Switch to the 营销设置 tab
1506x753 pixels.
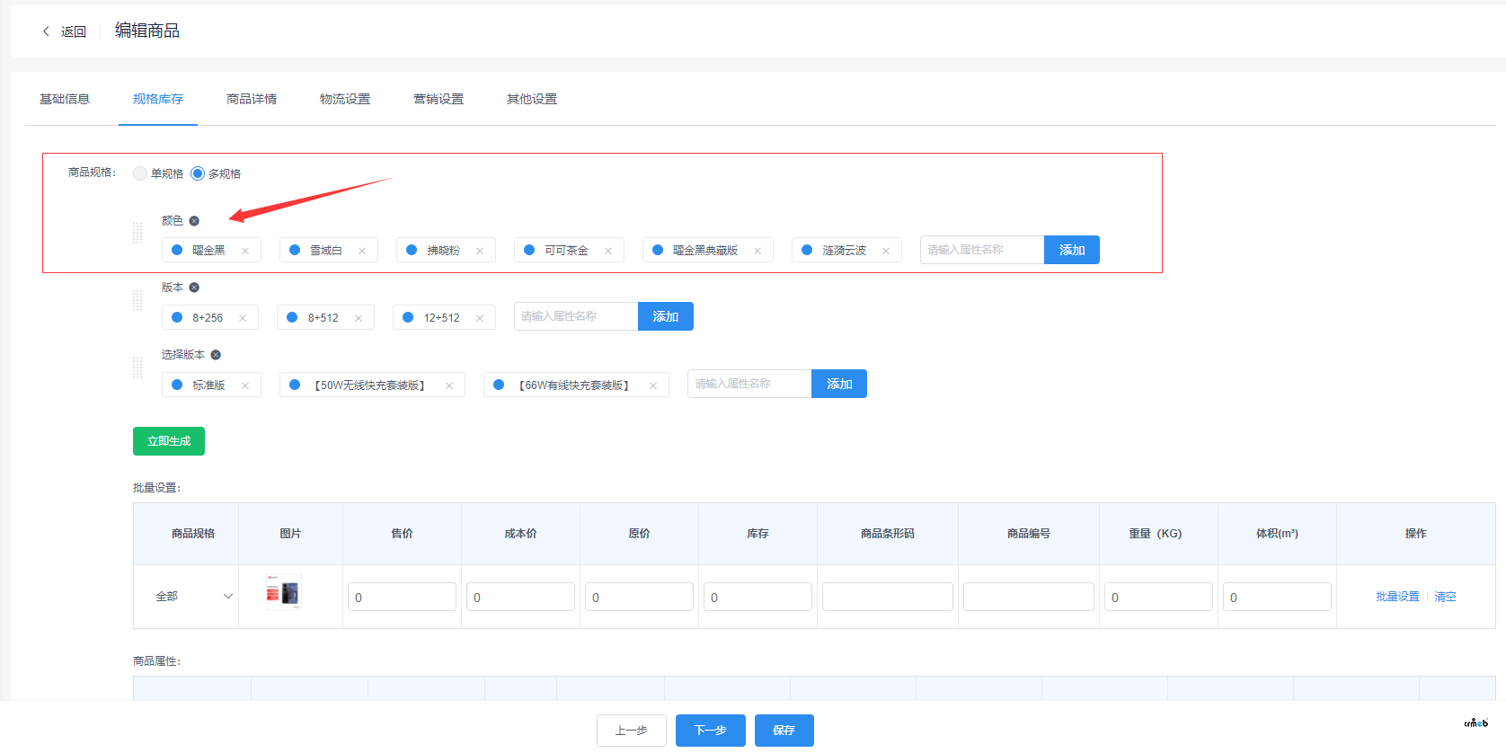(439, 99)
